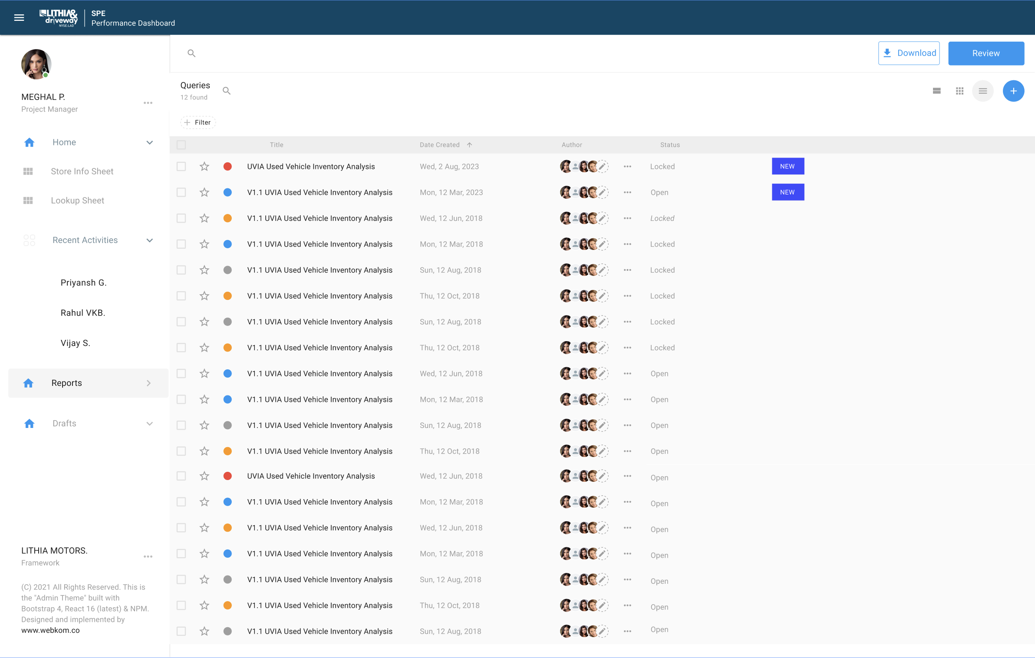Viewport: 1035px width, 658px height.
Task: Open the Store Info Sheet
Action: [x=82, y=171]
